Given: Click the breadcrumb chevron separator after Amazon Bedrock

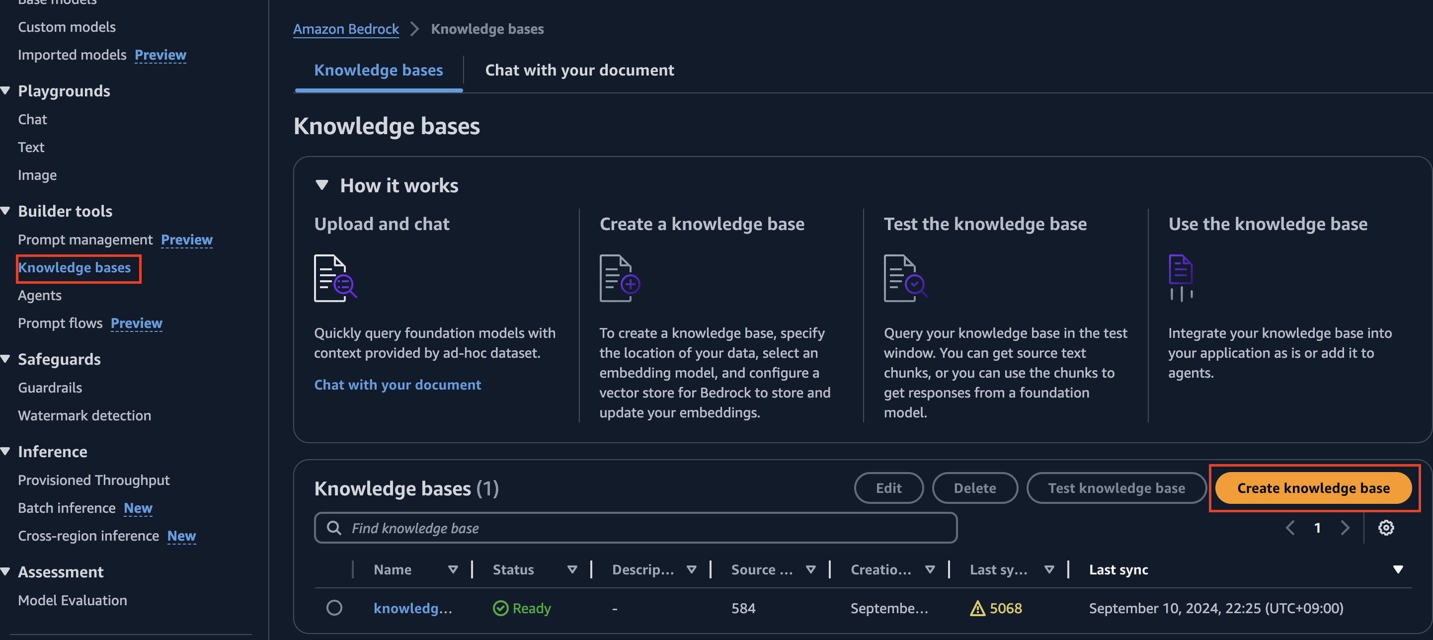Looking at the screenshot, I should pos(414,29).
